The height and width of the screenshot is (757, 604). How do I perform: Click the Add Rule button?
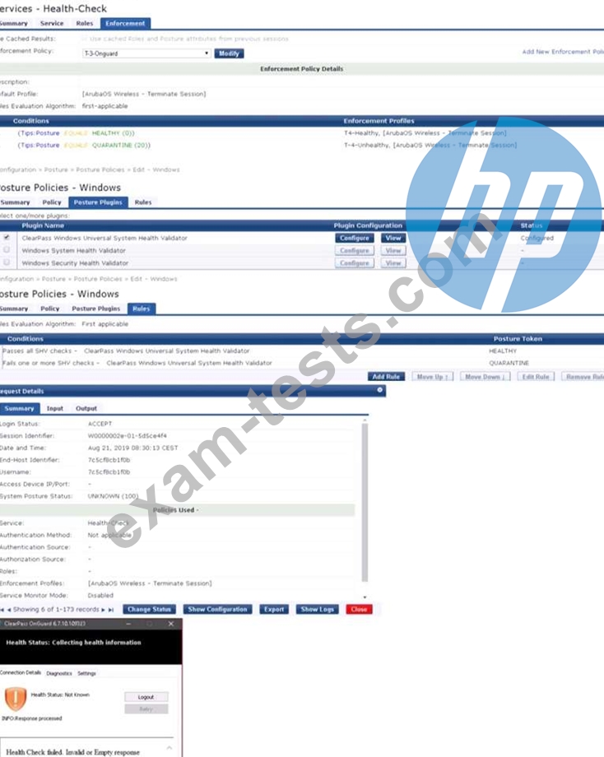click(x=386, y=377)
